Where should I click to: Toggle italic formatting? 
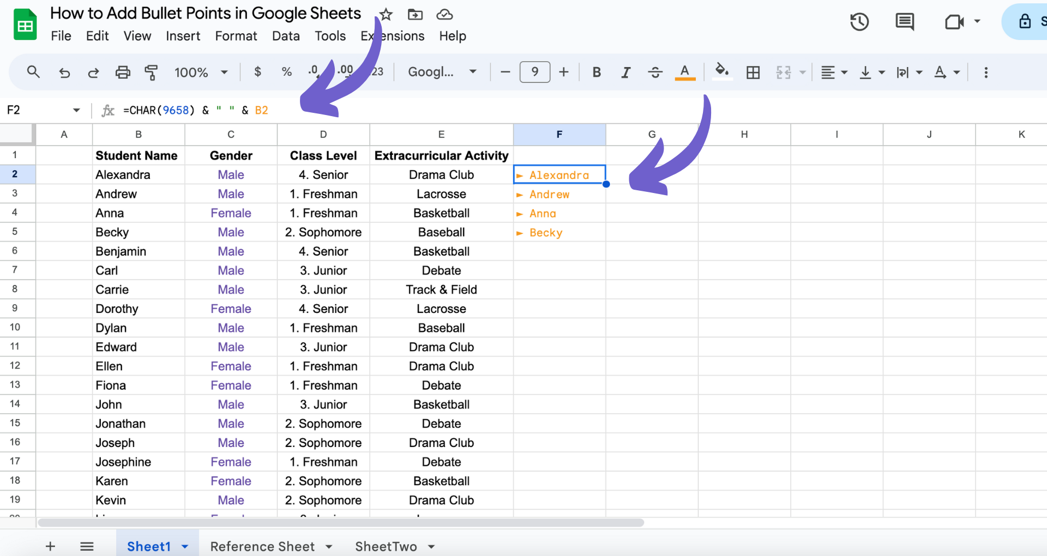(625, 72)
